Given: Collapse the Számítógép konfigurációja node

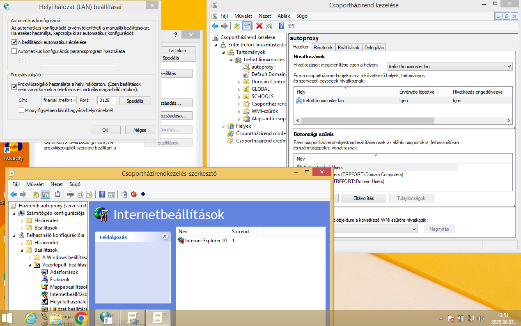Looking at the screenshot, I should coord(14,213).
